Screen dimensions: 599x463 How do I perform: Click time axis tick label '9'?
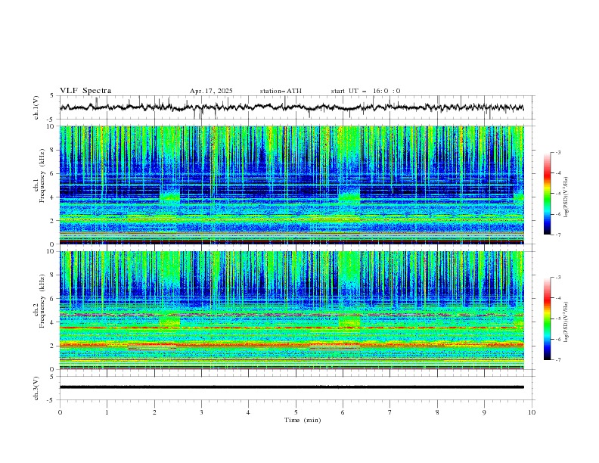click(484, 412)
